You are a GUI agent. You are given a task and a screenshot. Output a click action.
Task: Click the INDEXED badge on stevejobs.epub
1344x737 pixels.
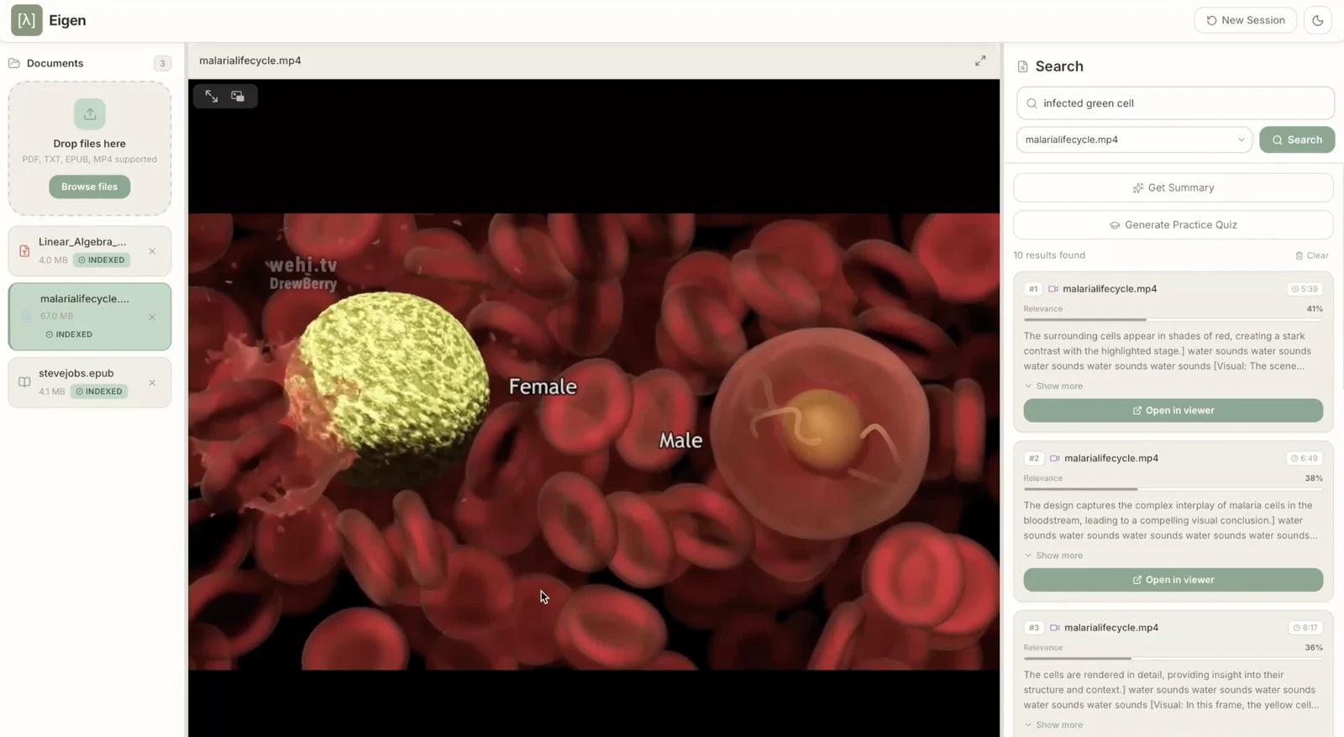pos(99,392)
